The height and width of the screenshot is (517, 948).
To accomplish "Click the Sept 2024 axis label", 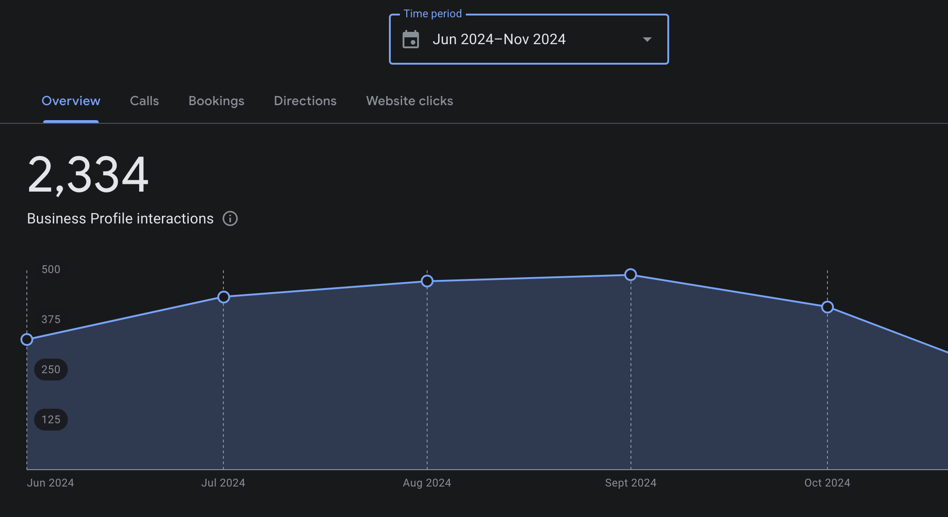I will click(630, 482).
